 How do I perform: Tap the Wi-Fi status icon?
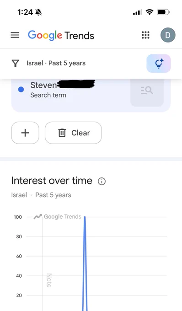(x=149, y=12)
